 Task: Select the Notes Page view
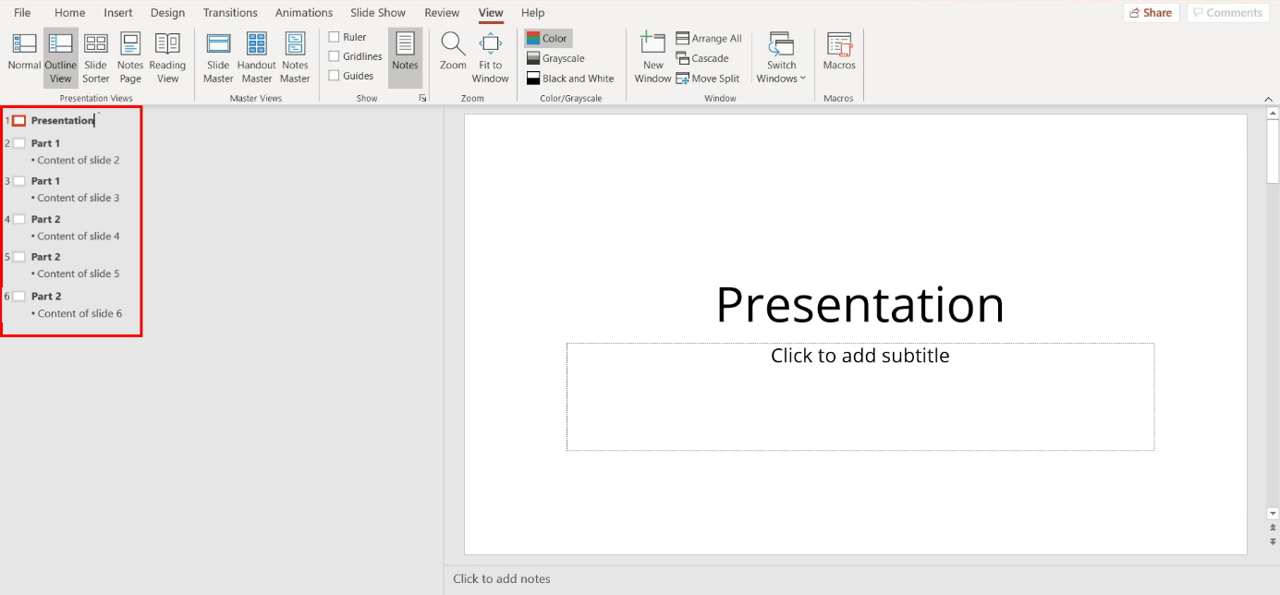pos(129,57)
